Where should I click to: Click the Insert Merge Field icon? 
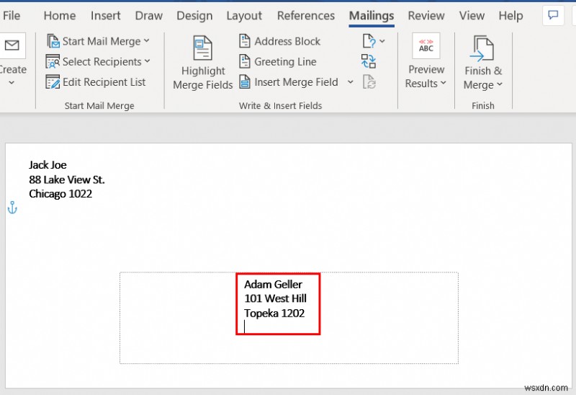click(245, 81)
